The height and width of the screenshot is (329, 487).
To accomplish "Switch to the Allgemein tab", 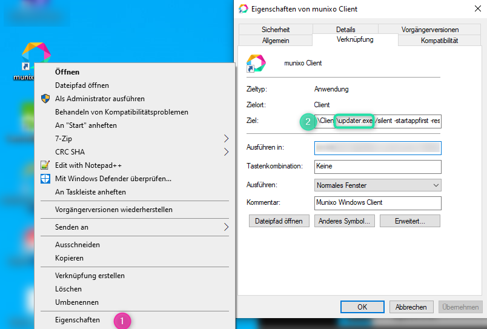I will [x=276, y=41].
